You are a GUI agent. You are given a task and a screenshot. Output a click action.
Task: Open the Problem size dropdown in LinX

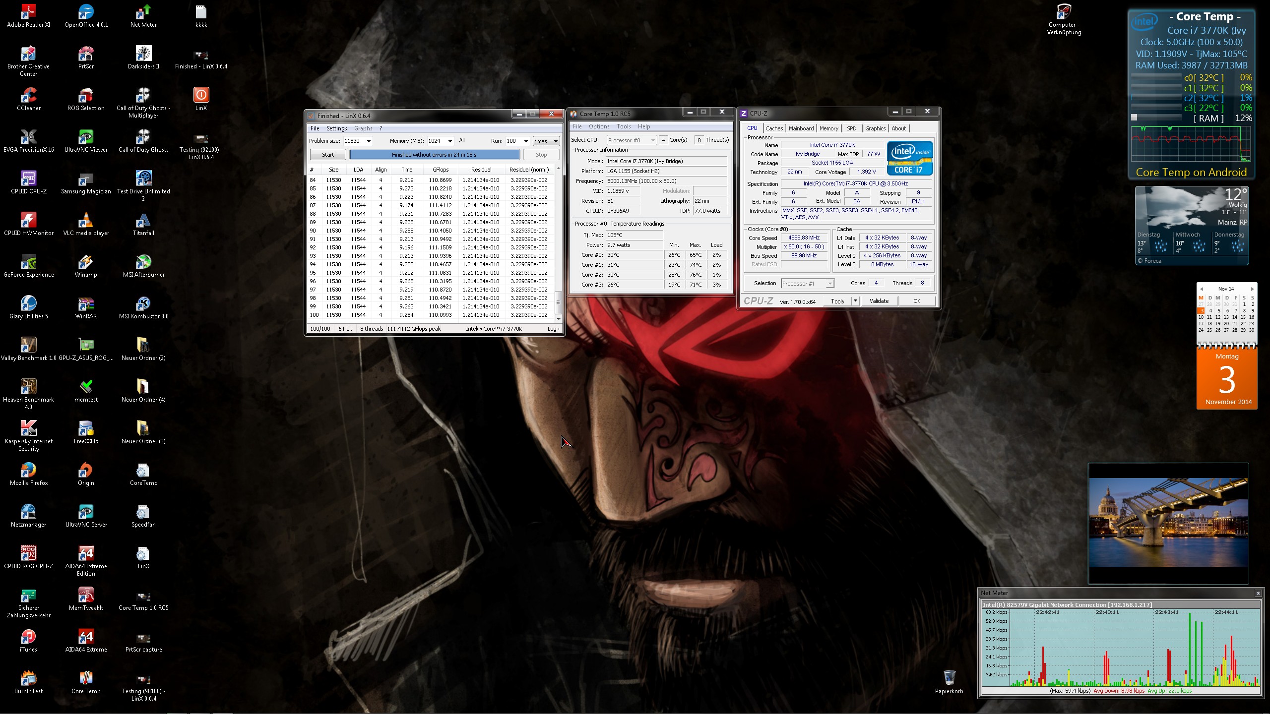click(369, 141)
